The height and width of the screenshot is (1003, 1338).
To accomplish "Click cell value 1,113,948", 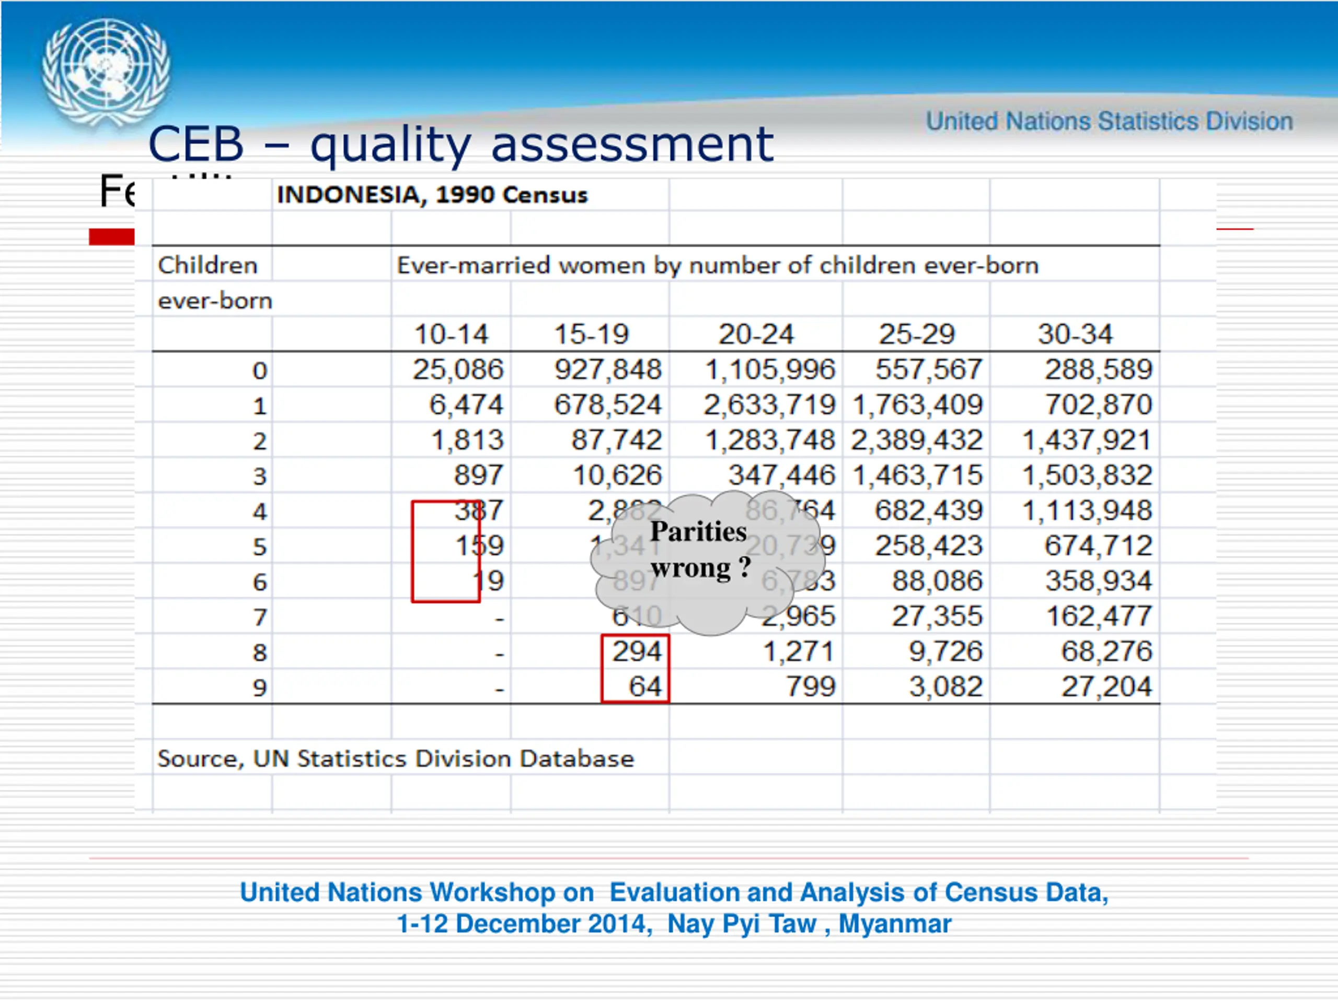I will pos(1087,510).
